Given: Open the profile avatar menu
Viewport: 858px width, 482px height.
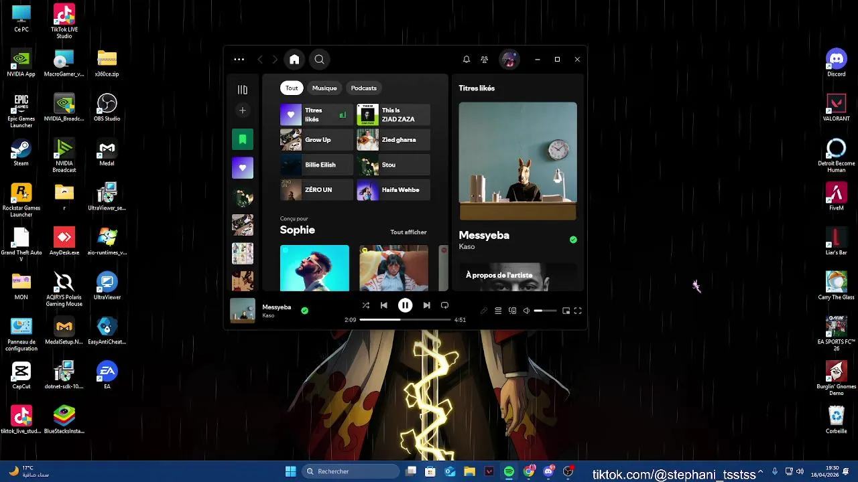Looking at the screenshot, I should (509, 60).
